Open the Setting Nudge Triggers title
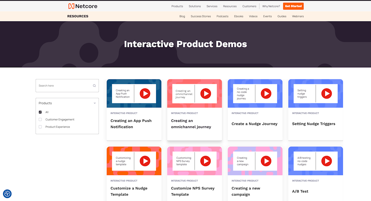Screen dimensions: 371x201 [x=313, y=124]
